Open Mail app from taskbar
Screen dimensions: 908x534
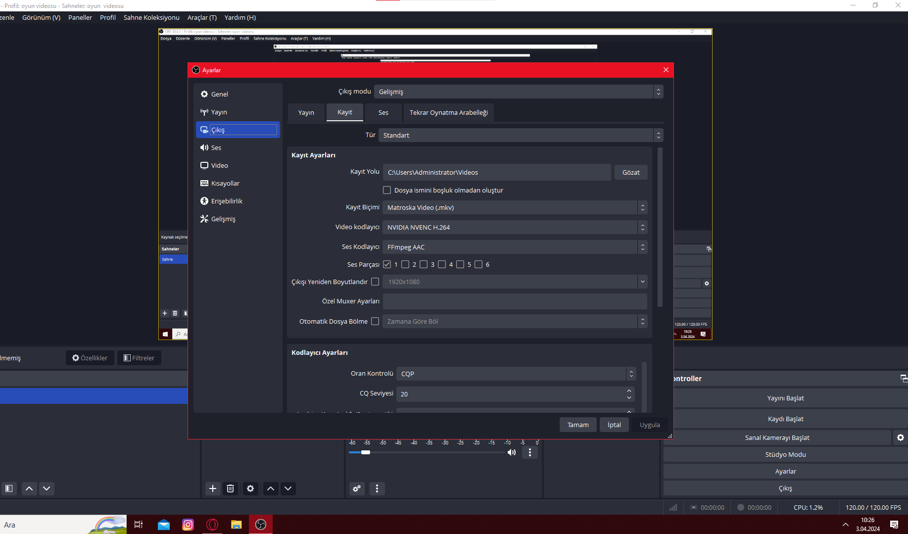pos(164,525)
